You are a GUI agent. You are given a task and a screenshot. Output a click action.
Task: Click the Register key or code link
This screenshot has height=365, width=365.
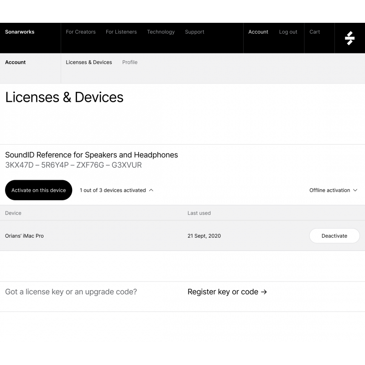tap(227, 292)
